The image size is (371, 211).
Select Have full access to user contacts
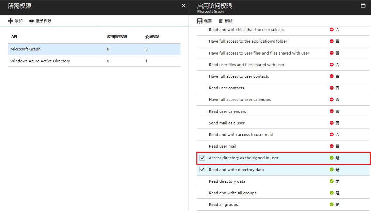[x=239, y=76]
